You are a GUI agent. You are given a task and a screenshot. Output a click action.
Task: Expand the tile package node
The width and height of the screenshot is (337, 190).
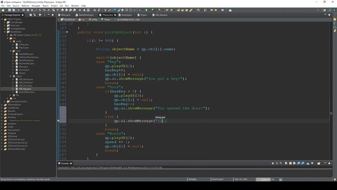click(x=11, y=95)
